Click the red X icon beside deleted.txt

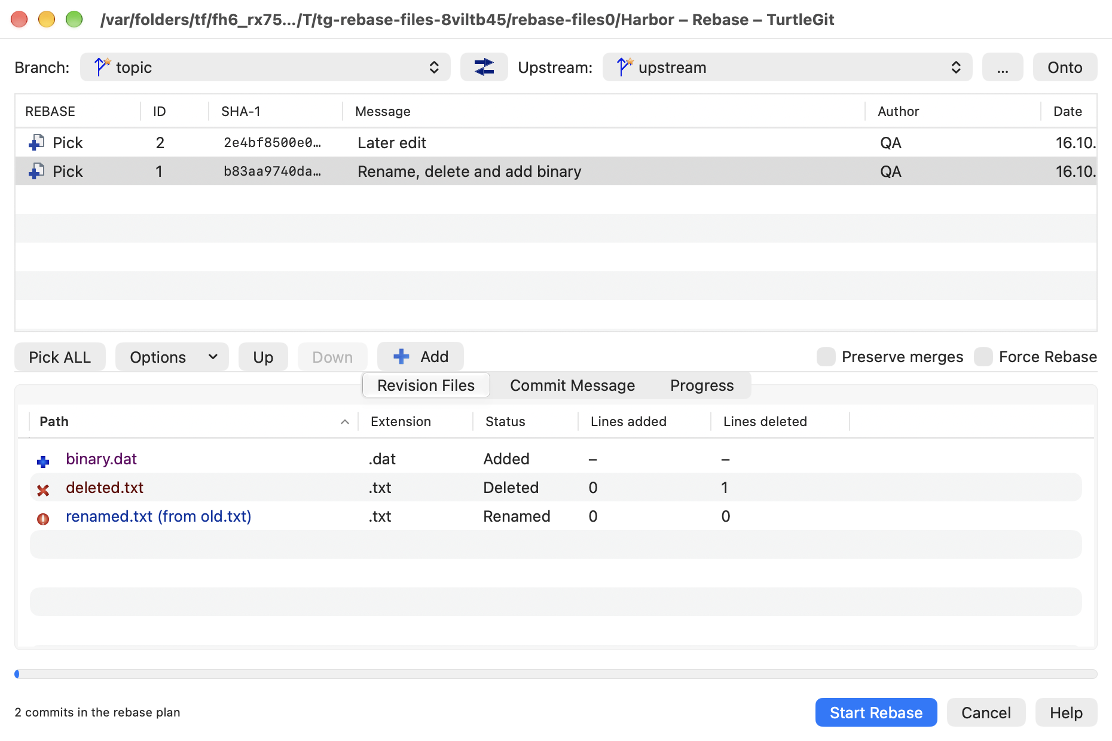pos(43,490)
